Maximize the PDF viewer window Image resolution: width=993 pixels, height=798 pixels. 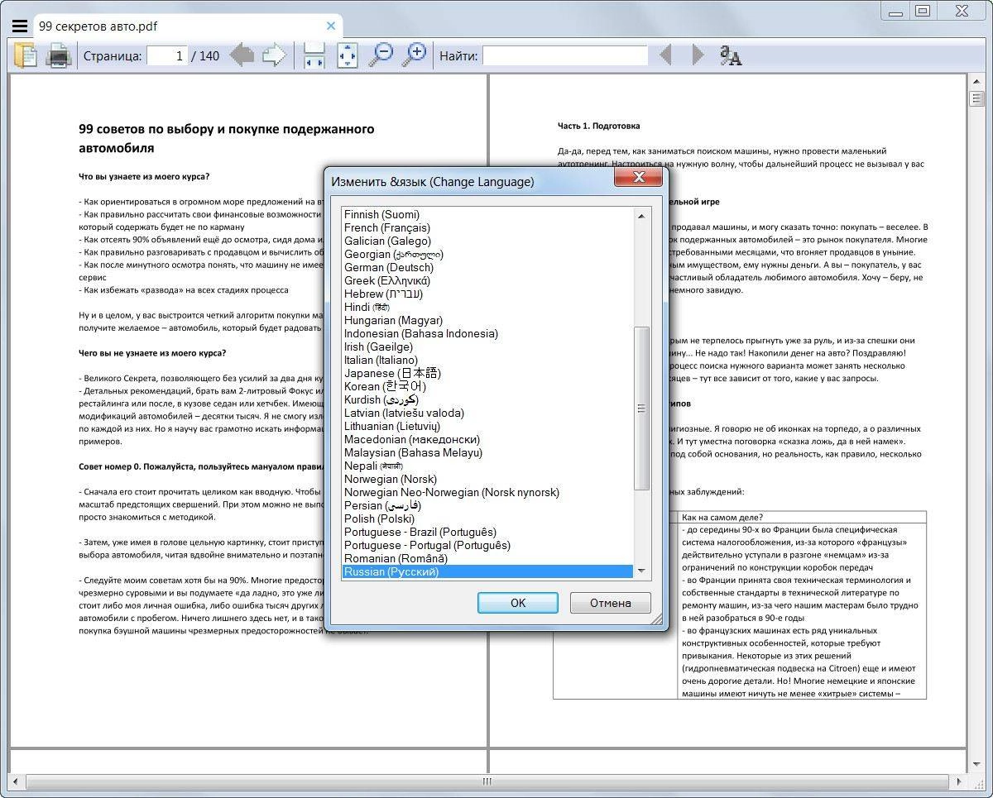pyautogui.click(x=923, y=10)
